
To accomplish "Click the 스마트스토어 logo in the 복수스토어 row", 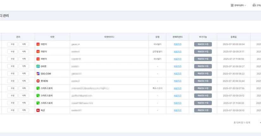I will [38, 88].
